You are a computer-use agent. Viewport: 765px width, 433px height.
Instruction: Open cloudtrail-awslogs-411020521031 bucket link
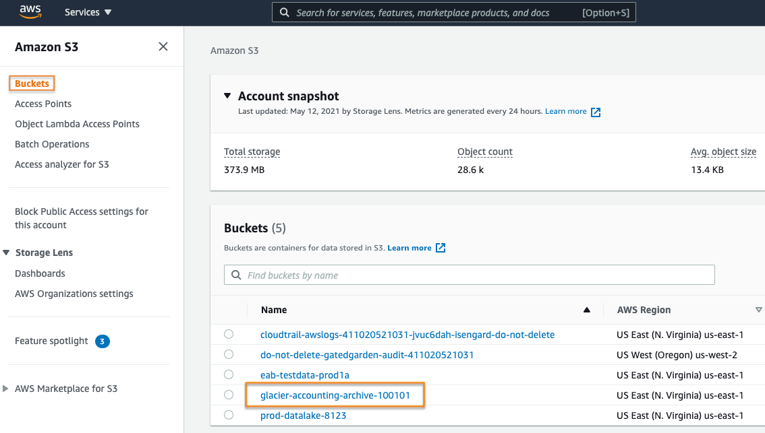pyautogui.click(x=407, y=335)
